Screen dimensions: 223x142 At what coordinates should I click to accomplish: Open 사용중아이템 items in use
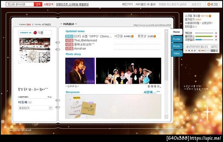192,23
